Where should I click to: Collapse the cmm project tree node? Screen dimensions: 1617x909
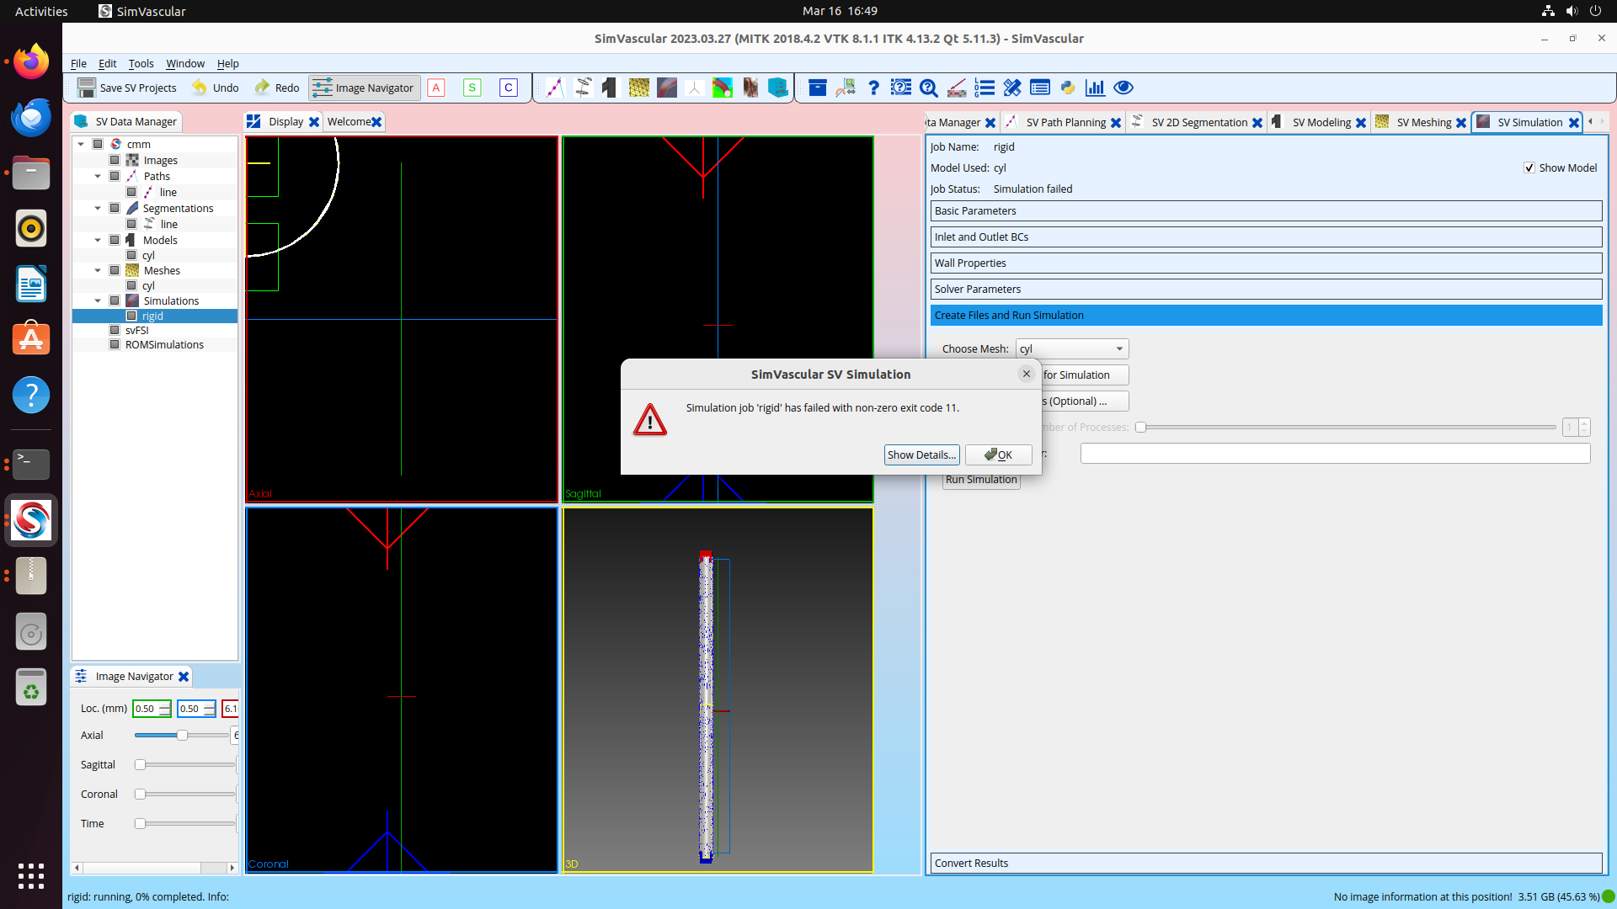[81, 144]
